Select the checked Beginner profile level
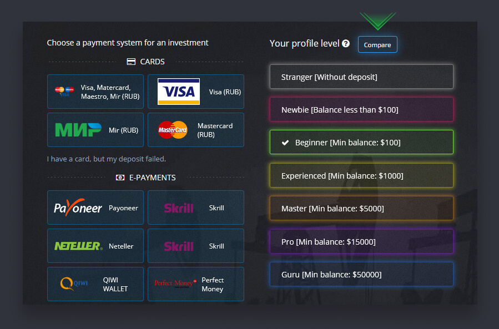499x329 pixels. point(361,142)
